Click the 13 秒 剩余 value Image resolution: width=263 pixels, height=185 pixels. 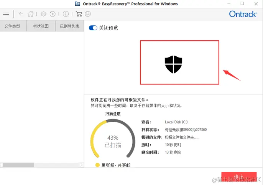pos(173,152)
